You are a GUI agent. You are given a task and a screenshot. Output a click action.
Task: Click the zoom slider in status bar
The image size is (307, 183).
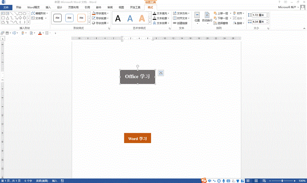click(x=281, y=181)
